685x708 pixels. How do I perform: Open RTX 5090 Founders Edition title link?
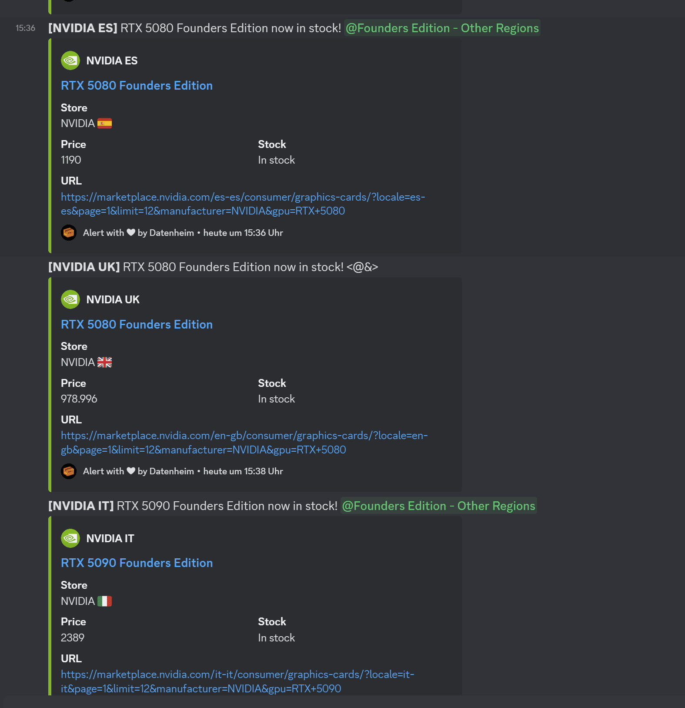click(137, 563)
